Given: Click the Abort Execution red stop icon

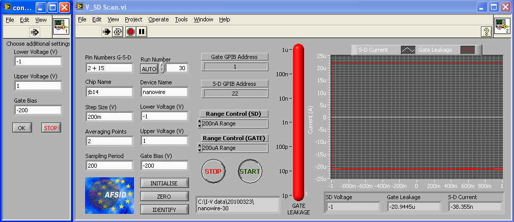Looking at the screenshot, I should [131, 31].
